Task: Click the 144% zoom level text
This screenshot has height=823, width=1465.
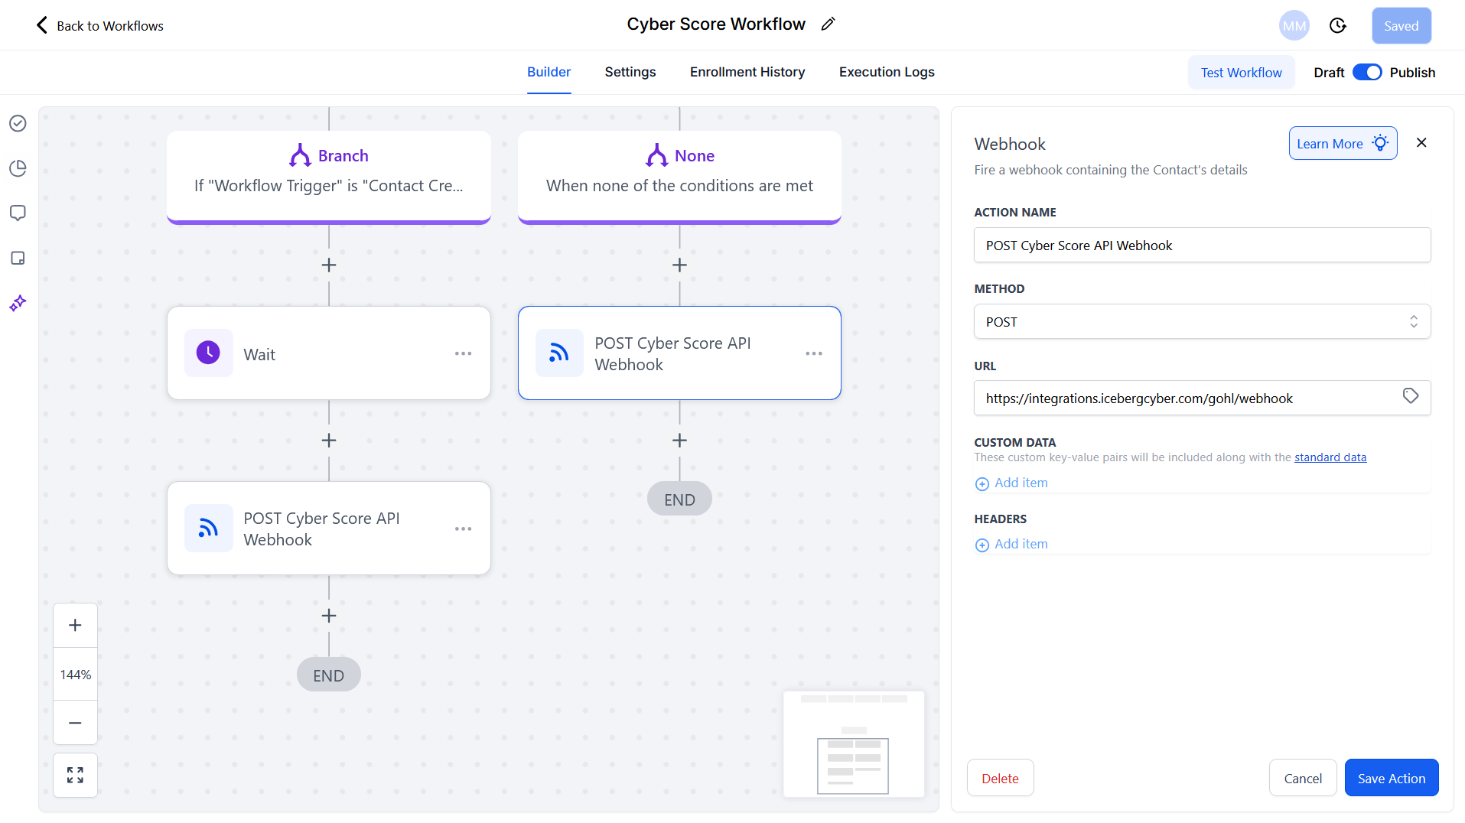Action: (x=75, y=675)
